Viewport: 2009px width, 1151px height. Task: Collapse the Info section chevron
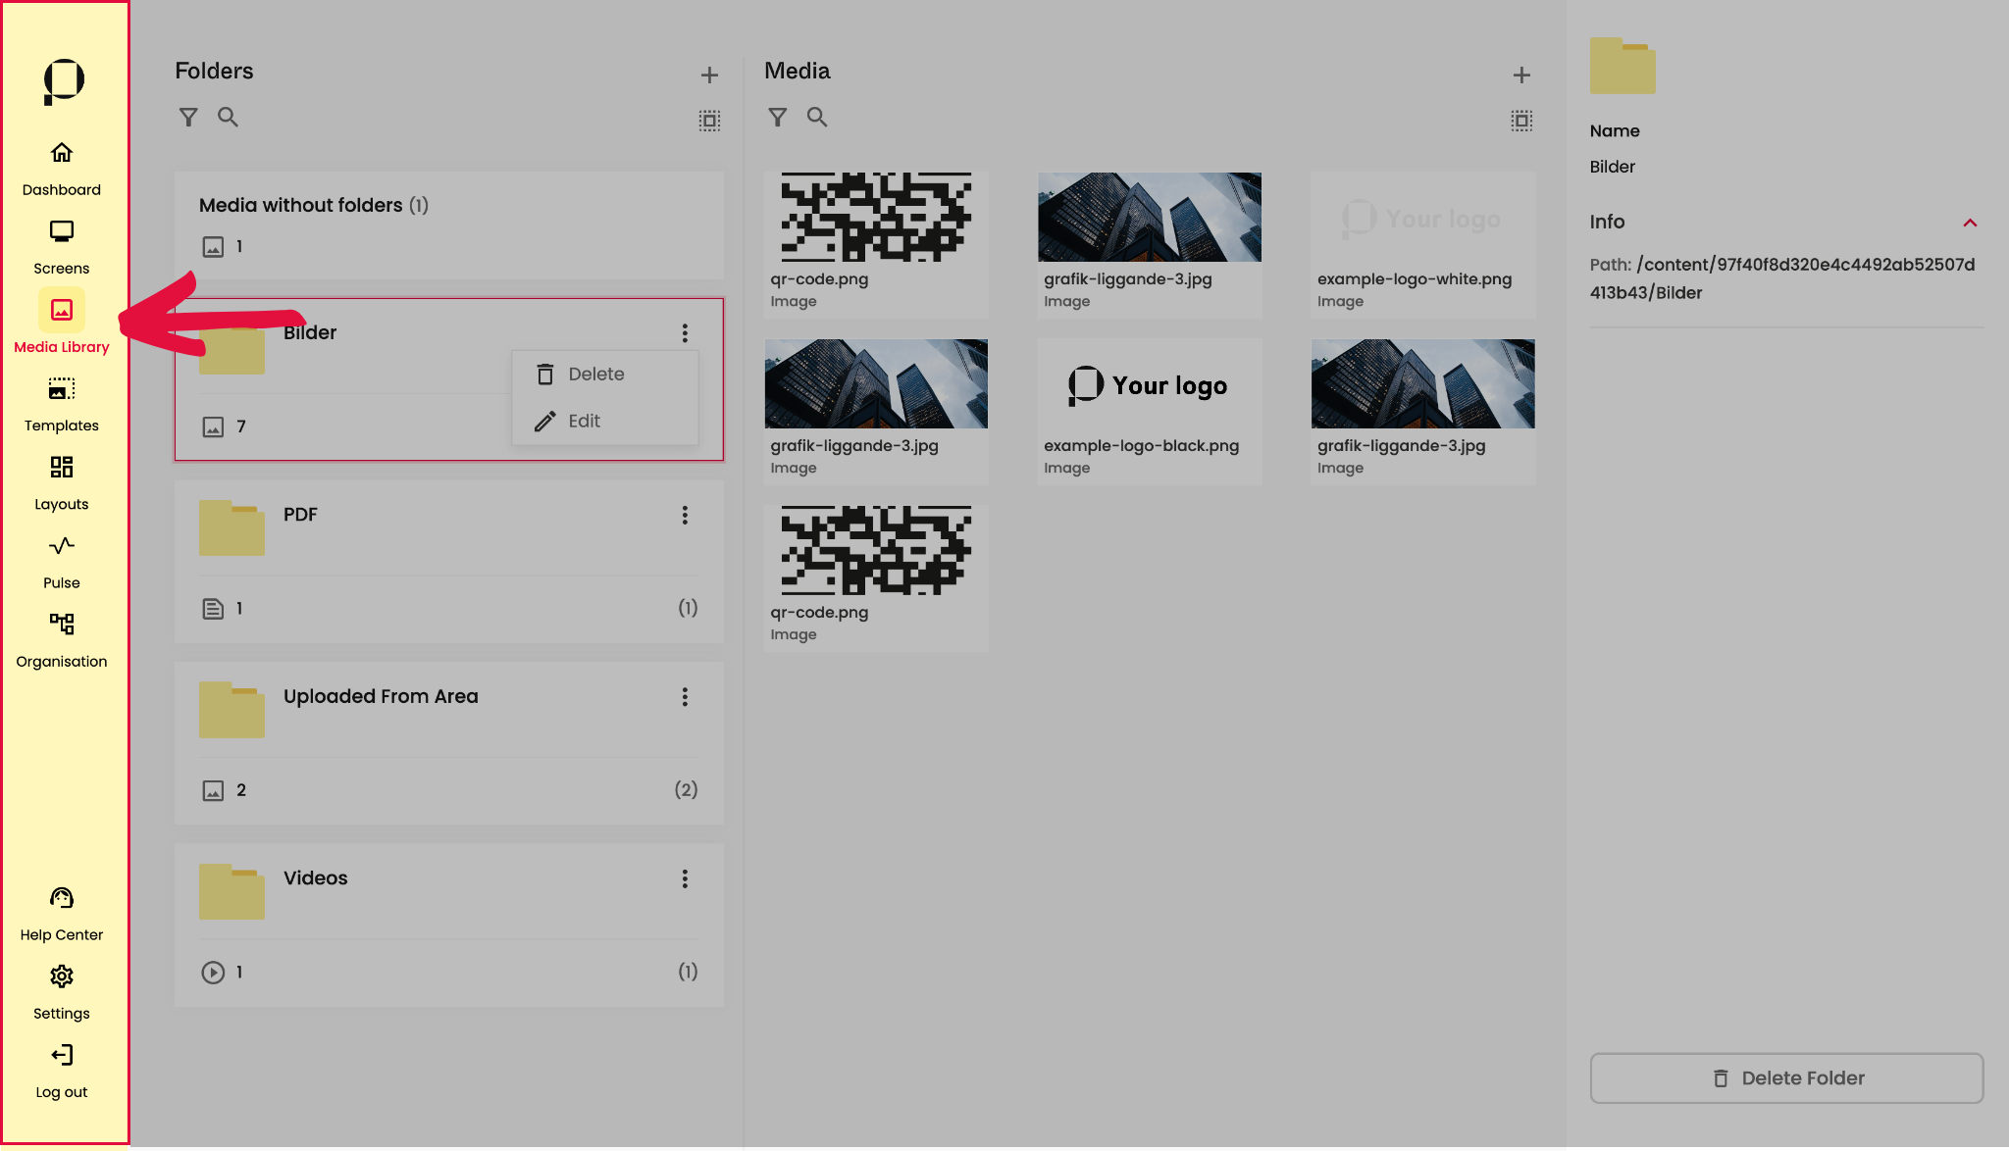click(1969, 223)
